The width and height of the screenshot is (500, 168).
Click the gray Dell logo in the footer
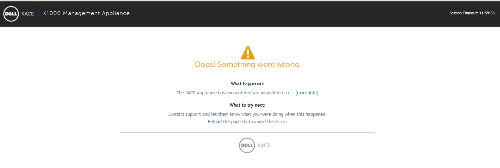247,145
